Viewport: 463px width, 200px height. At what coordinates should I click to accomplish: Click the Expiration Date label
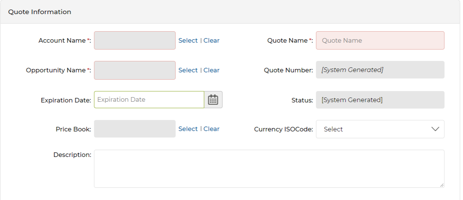point(66,100)
